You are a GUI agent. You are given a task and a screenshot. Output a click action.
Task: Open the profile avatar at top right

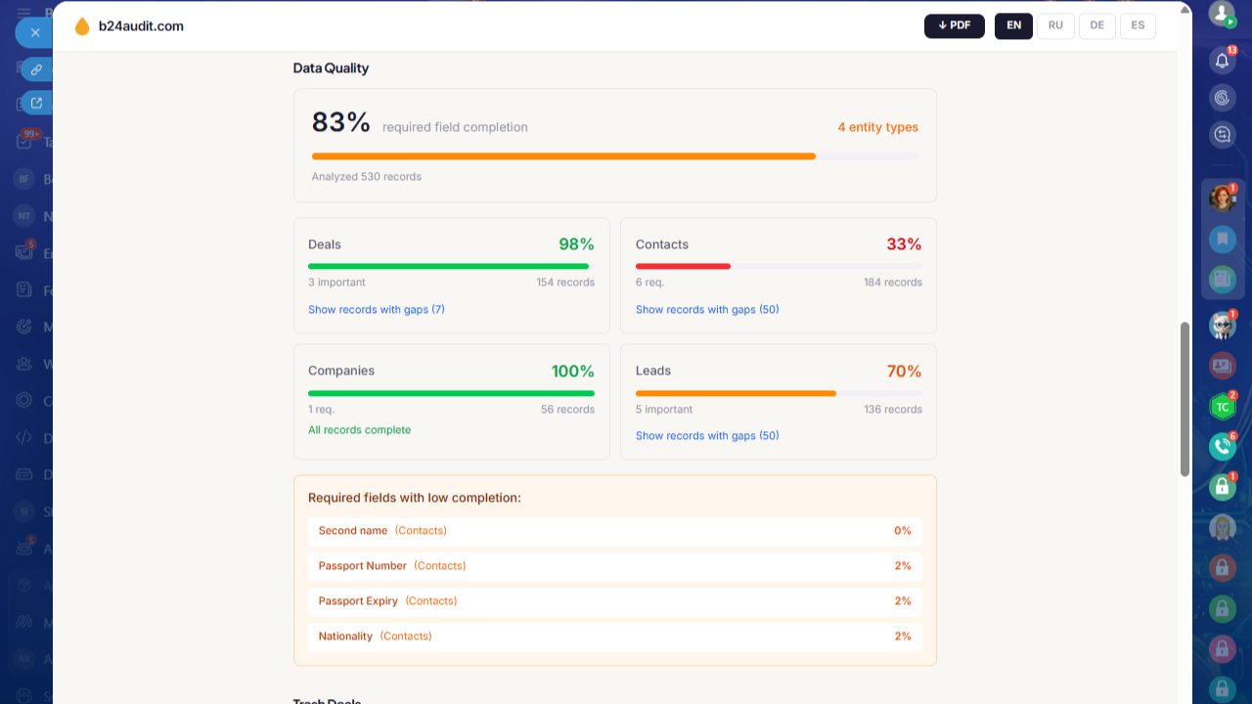(x=1222, y=13)
